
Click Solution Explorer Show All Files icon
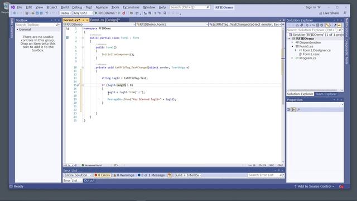coord(321,25)
